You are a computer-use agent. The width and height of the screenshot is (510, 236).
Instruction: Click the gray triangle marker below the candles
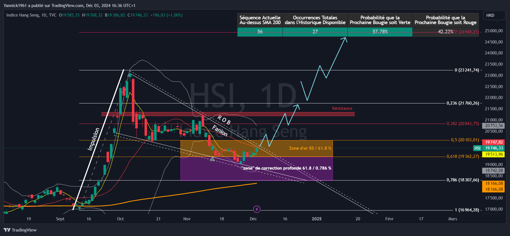coord(212,159)
